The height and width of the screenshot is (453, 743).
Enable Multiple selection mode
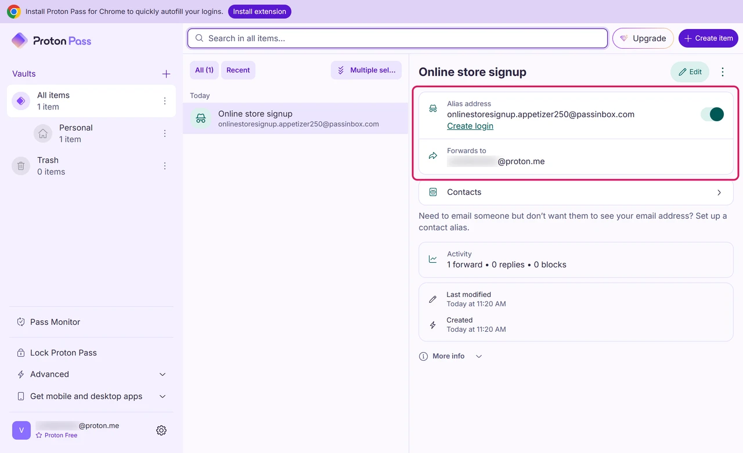[366, 70]
